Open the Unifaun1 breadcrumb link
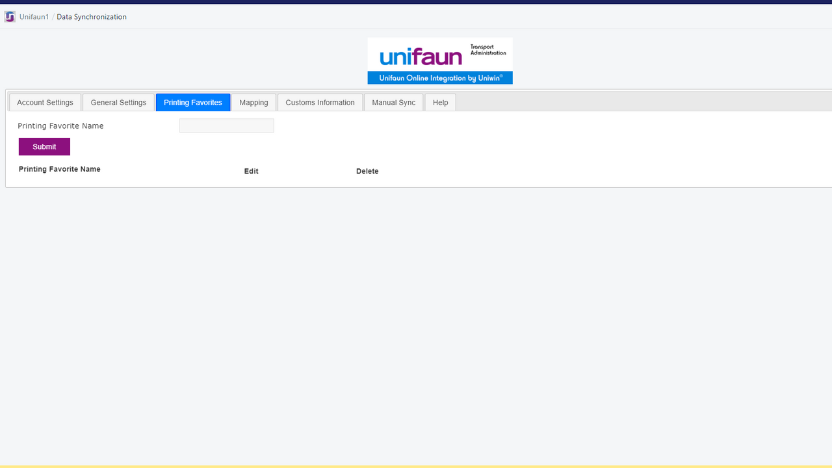The width and height of the screenshot is (832, 468). [x=34, y=17]
